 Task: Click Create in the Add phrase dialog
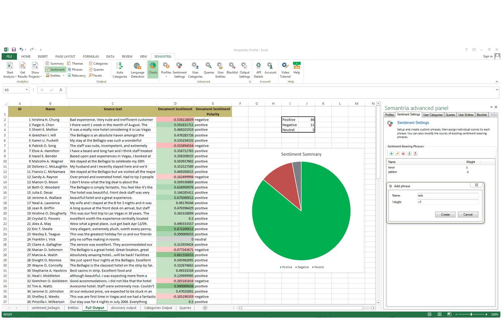[445, 214]
